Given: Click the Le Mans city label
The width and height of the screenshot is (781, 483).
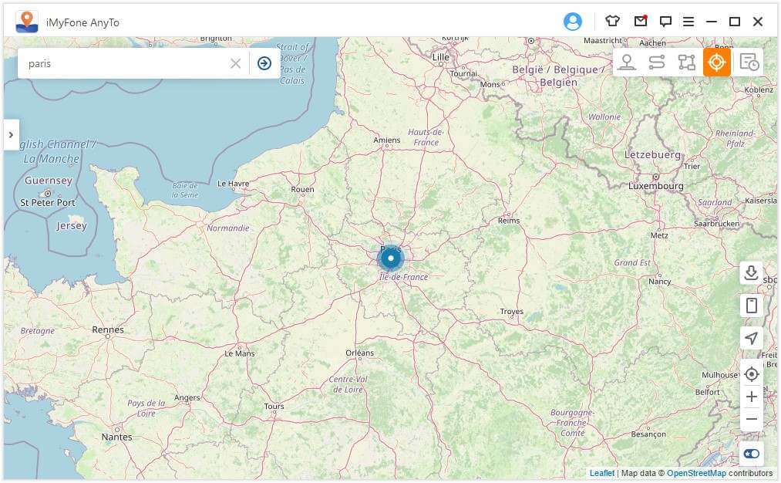Looking at the screenshot, I should tap(240, 353).
